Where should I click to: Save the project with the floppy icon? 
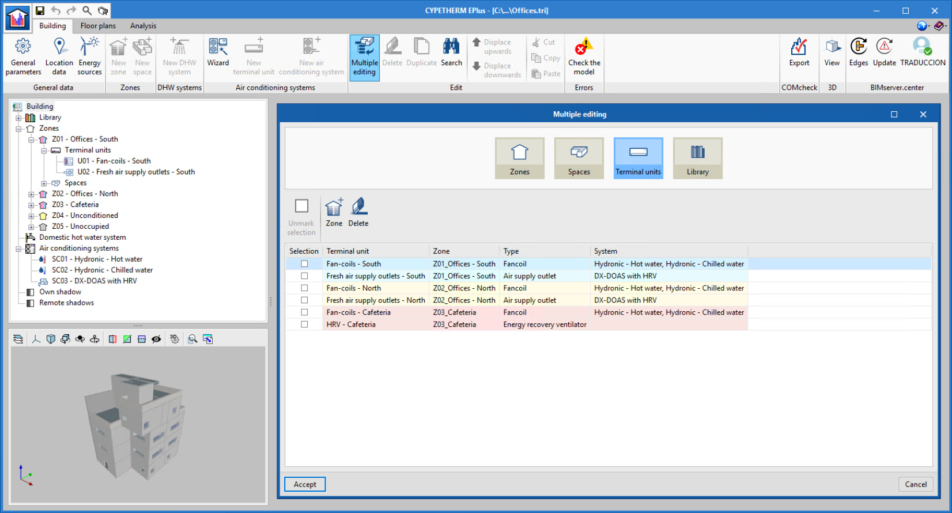(40, 10)
